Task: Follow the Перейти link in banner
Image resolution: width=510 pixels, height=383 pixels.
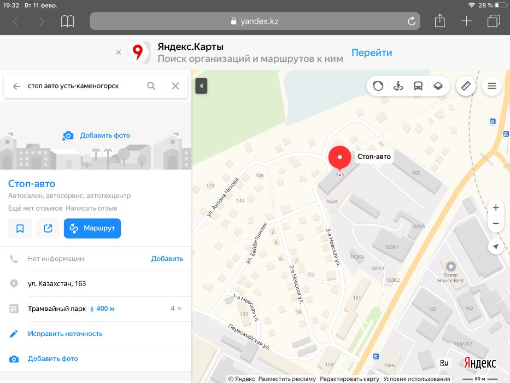Action: (372, 53)
